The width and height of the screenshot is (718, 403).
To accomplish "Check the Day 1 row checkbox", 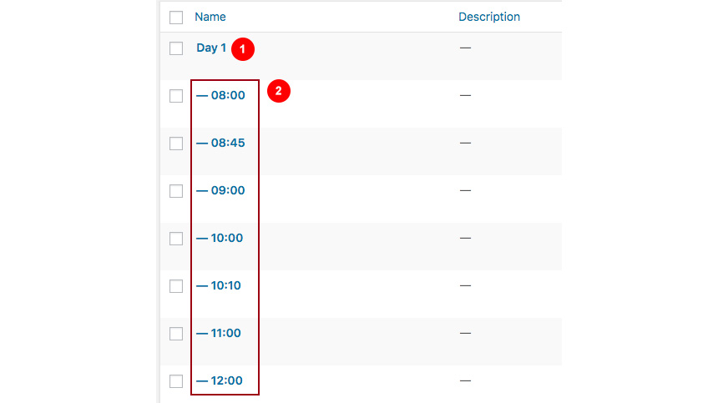I will pyautogui.click(x=176, y=48).
